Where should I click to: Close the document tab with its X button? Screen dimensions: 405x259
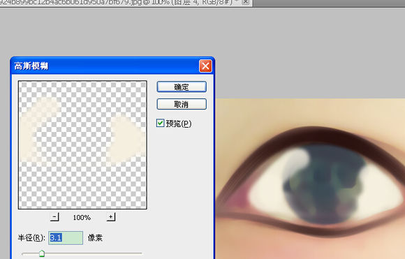pyautogui.click(x=246, y=2)
